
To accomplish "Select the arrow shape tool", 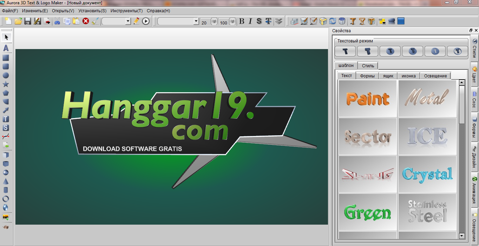I will coord(6,110).
